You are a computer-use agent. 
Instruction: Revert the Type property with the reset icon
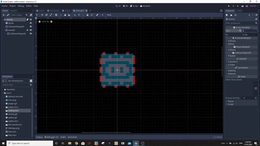pyautogui.click(x=240, y=31)
